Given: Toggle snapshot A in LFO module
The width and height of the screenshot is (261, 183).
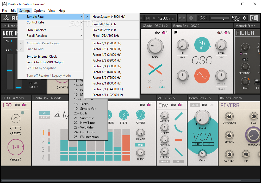Looking at the screenshot, I should [x=17, y=105].
